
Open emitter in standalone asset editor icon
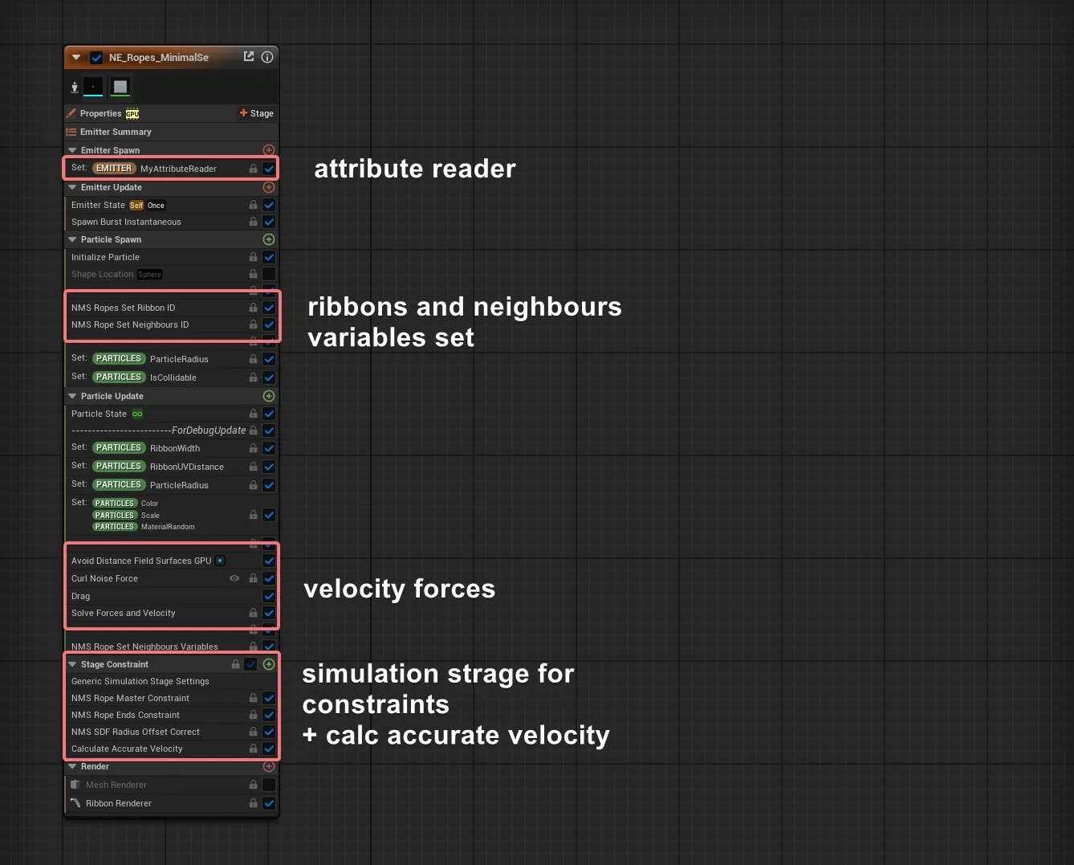[249, 56]
